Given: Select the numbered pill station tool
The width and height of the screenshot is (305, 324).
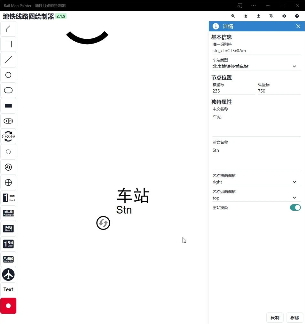Looking at the screenshot, I should pyautogui.click(x=8, y=121).
